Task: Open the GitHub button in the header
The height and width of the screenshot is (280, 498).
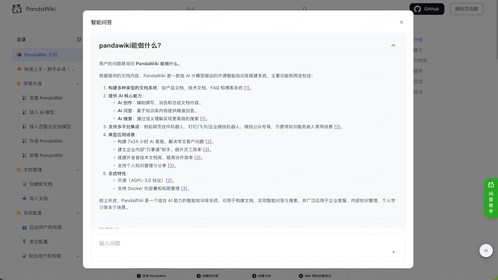Action: point(427,9)
